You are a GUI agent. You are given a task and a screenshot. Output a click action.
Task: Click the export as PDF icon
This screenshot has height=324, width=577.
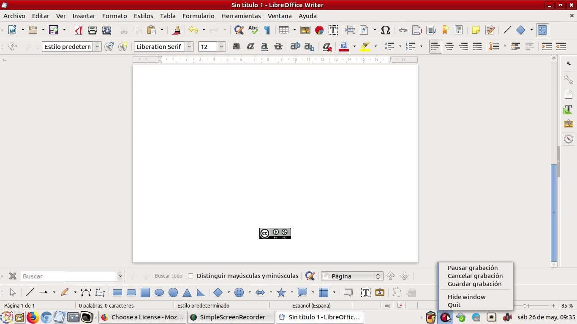78,30
